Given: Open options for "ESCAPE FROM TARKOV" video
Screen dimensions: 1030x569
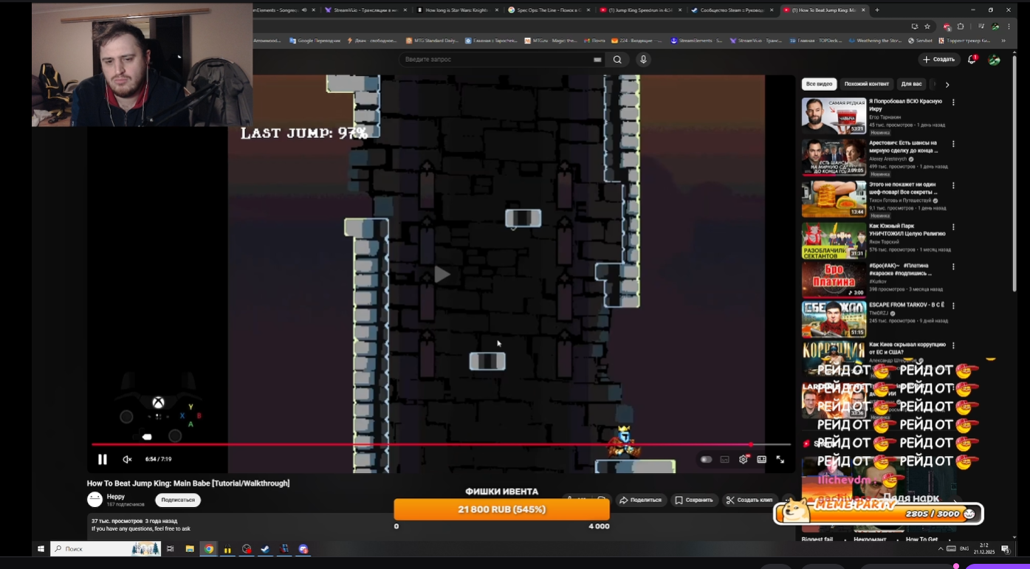Looking at the screenshot, I should click(953, 306).
